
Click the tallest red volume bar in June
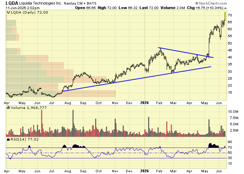tap(42, 123)
